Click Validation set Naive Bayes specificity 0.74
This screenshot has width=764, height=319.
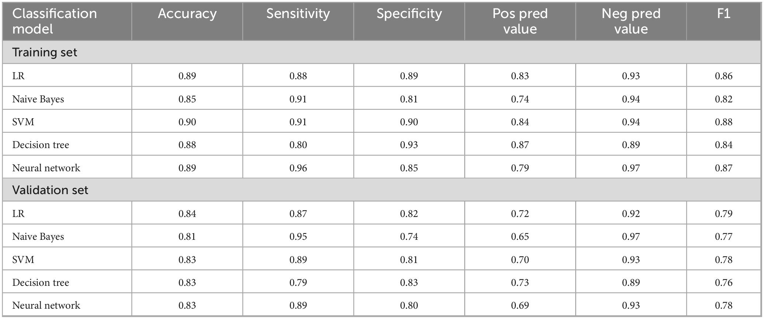409,236
